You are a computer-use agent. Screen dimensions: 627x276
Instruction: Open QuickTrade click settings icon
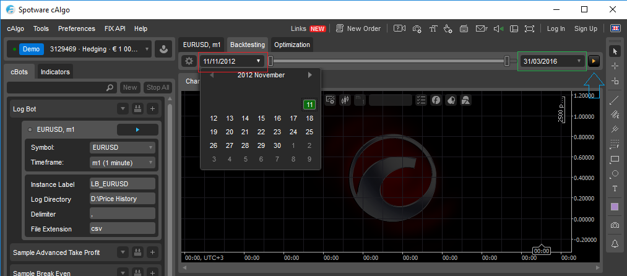pyautogui.click(x=448, y=28)
